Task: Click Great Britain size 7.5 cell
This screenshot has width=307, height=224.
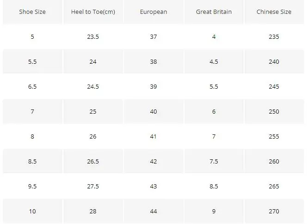Action: pos(214,161)
